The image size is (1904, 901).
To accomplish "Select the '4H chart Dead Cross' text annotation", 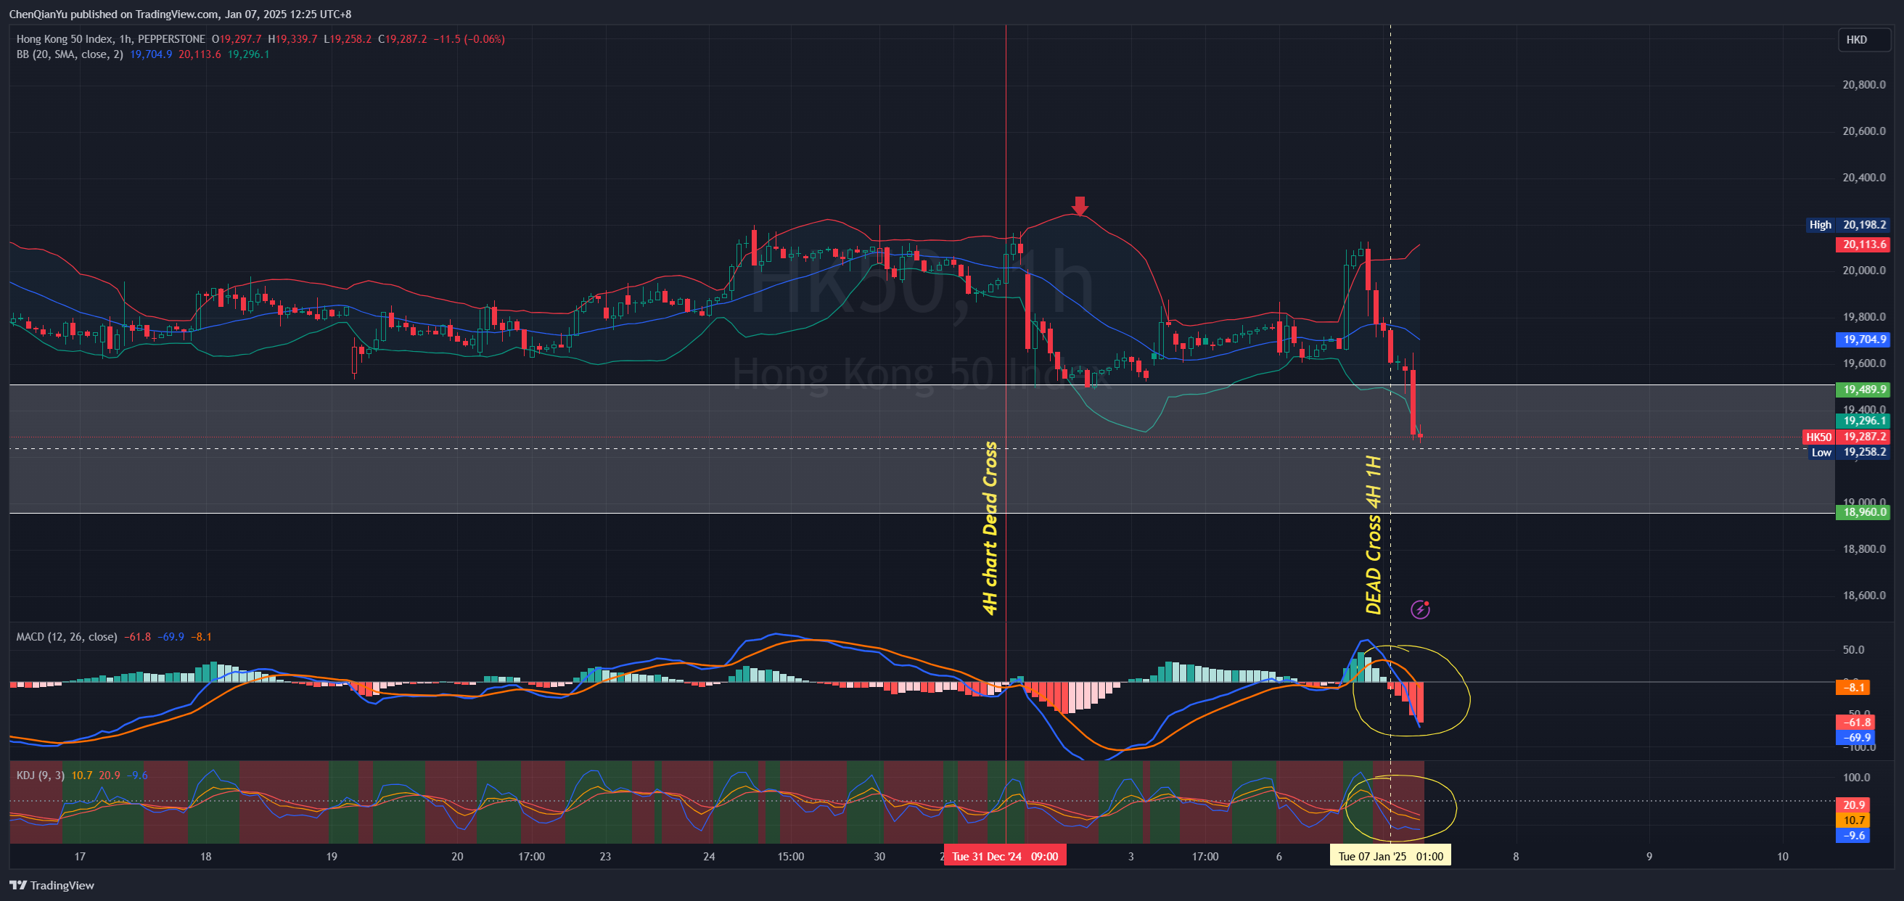I will pyautogui.click(x=990, y=528).
